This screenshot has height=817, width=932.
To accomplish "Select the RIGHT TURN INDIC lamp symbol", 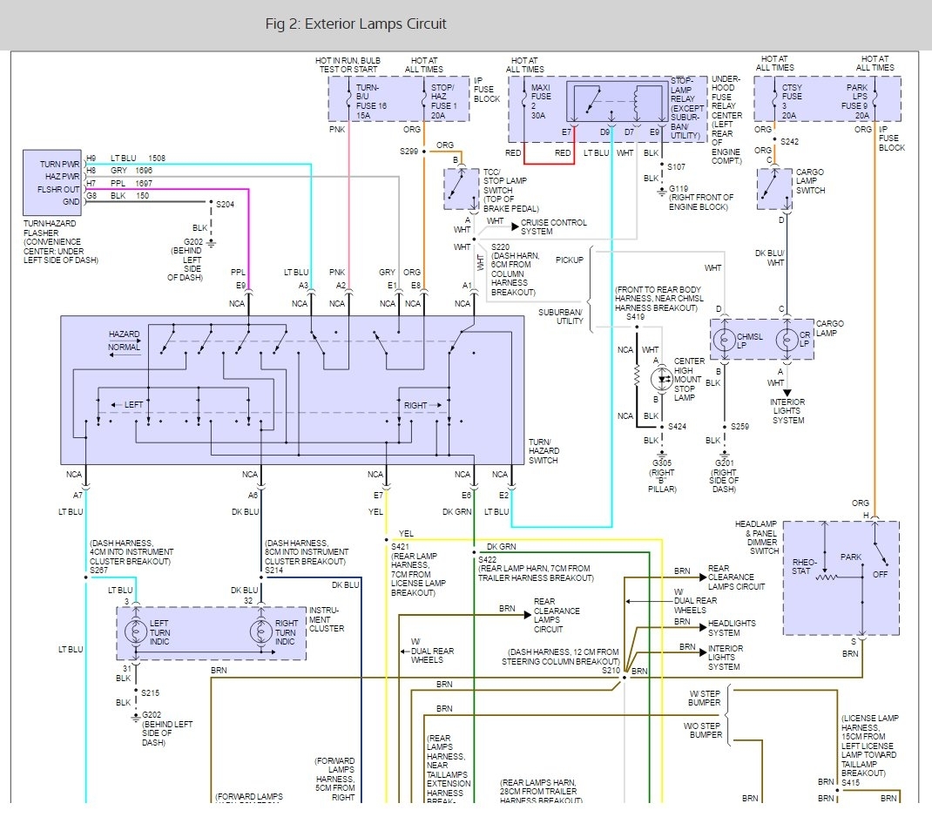I will pyautogui.click(x=261, y=631).
